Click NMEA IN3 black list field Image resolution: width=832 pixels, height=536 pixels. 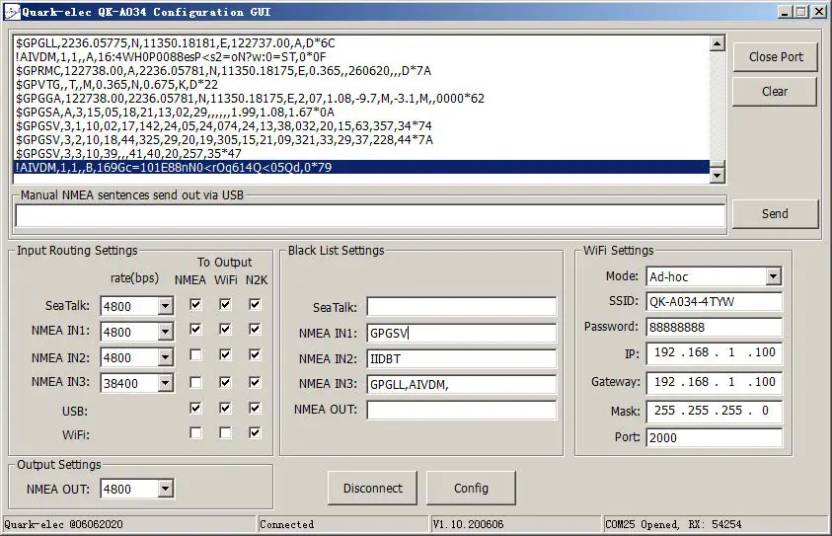pos(461,384)
